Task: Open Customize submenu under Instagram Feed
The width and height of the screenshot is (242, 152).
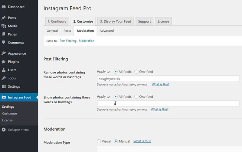Action: tap(9, 113)
